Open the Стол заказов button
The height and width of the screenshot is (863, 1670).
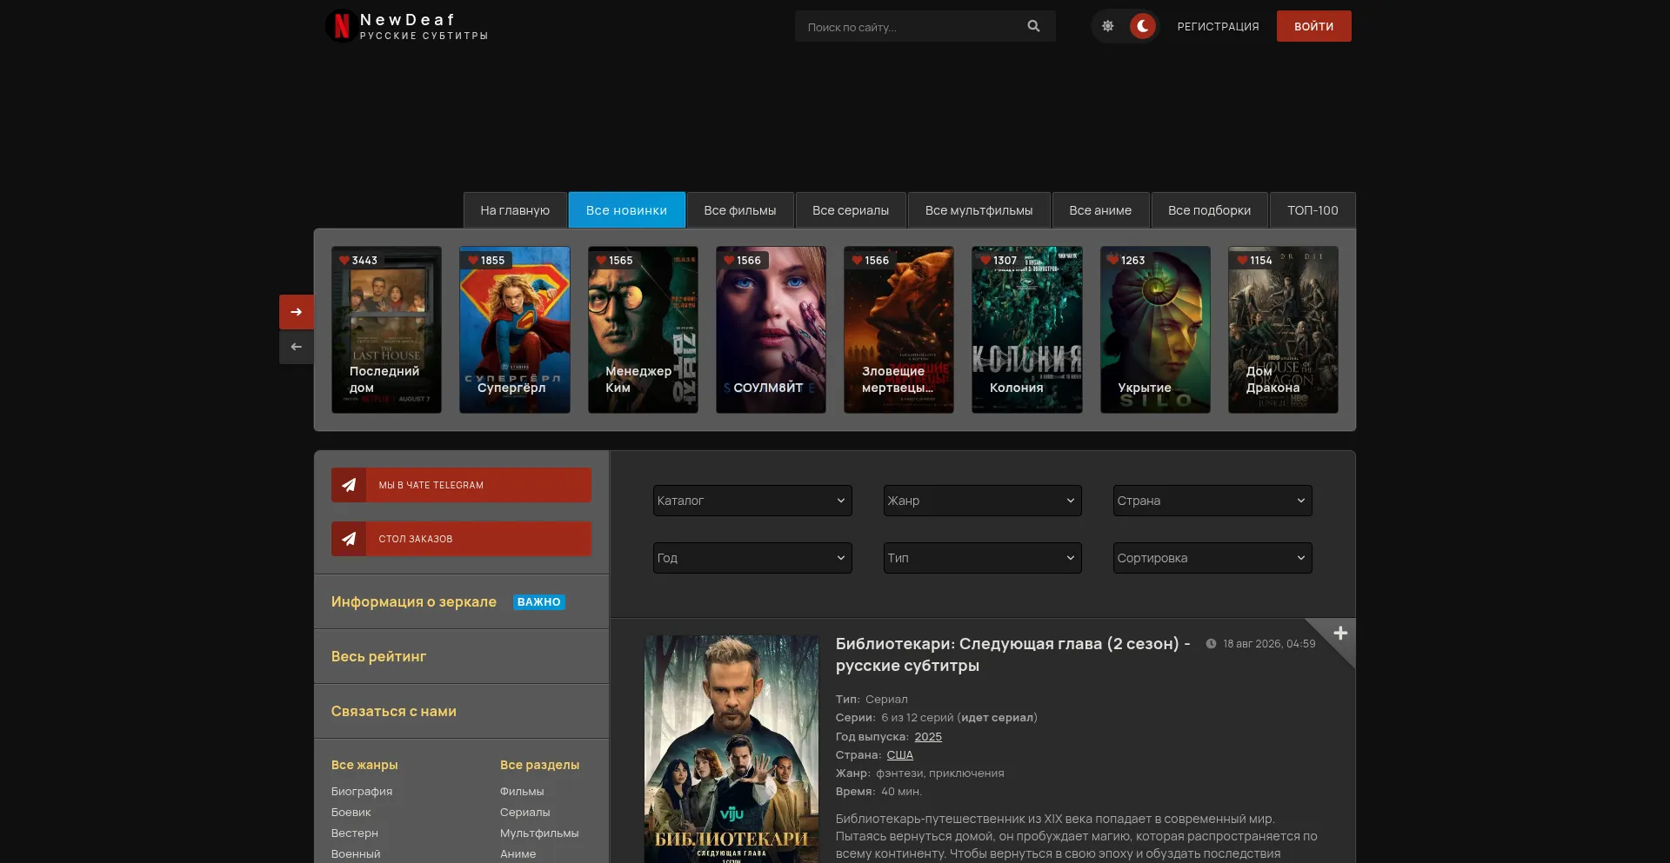461,539
